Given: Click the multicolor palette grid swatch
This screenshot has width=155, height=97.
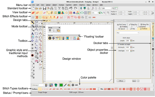Looking at the screenshot, I should [x=51, y=85].
